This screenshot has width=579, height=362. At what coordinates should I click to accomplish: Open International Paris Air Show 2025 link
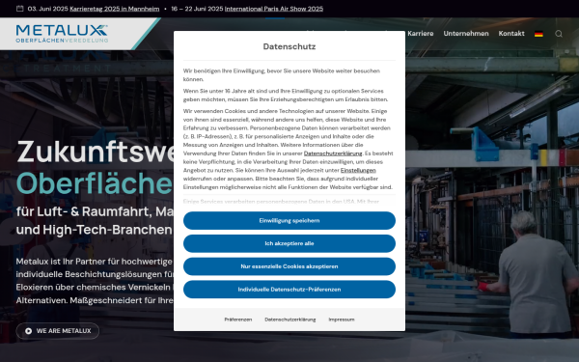pyautogui.click(x=274, y=9)
